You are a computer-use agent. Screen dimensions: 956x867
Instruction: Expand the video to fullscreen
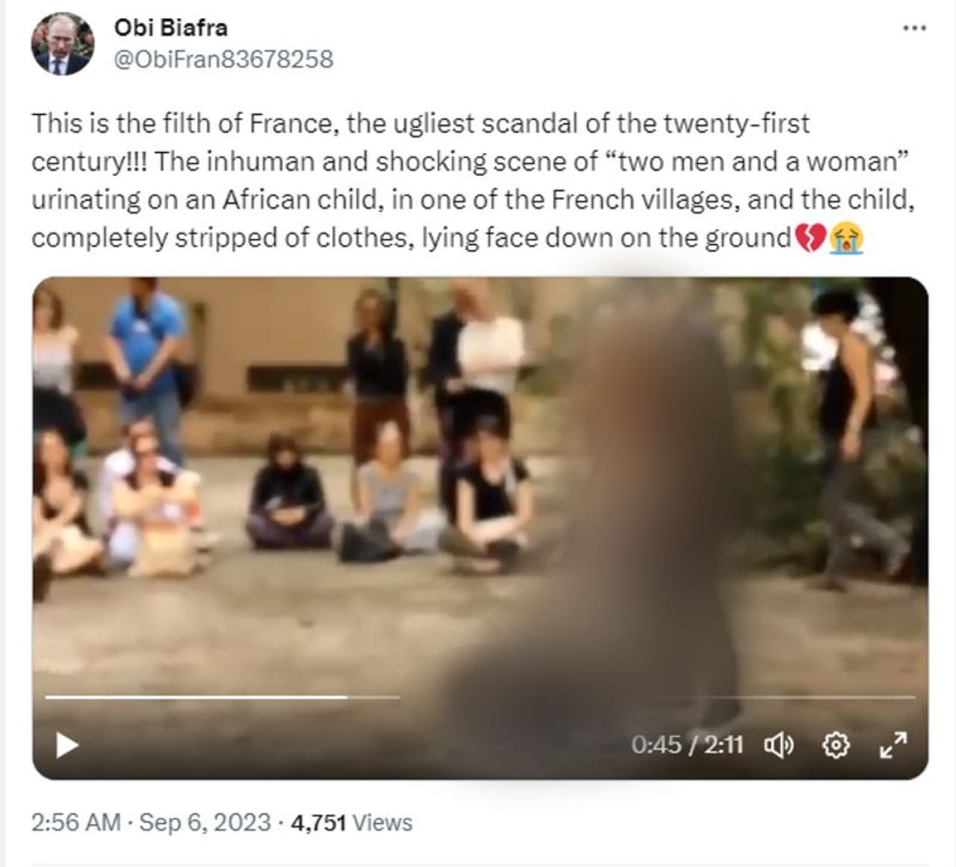[893, 745]
